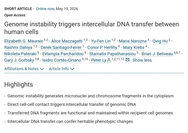Collapse the author list with Show less
The height and width of the screenshot is (133, 188).
[142, 60]
